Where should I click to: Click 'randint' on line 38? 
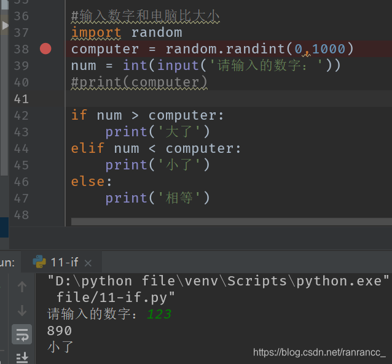pos(255,48)
